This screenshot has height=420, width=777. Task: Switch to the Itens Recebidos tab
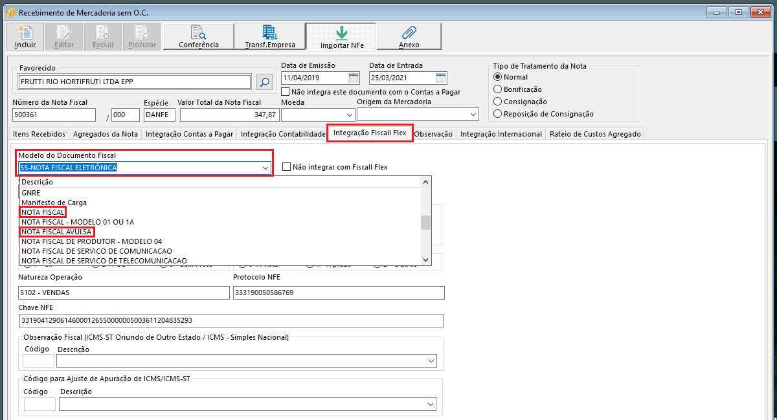(39, 134)
